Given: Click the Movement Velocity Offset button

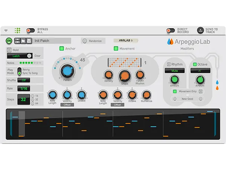Looking at the screenshot, I should tap(118, 105).
